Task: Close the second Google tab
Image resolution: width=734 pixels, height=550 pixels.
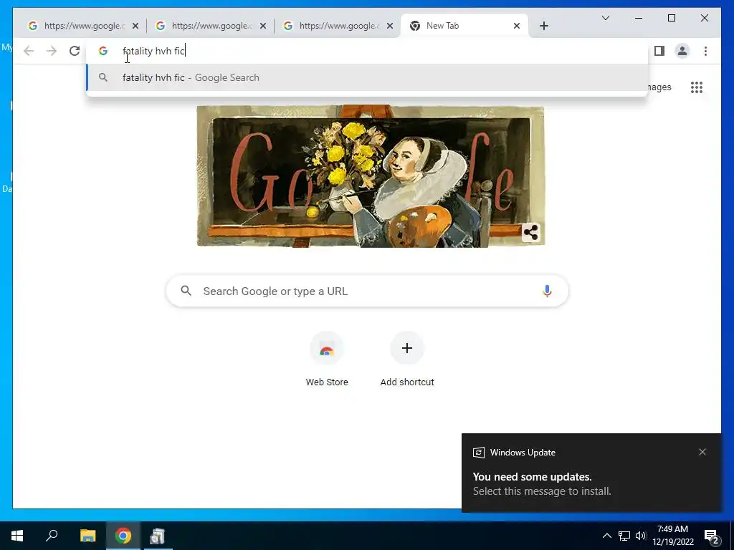Action: [x=263, y=26]
